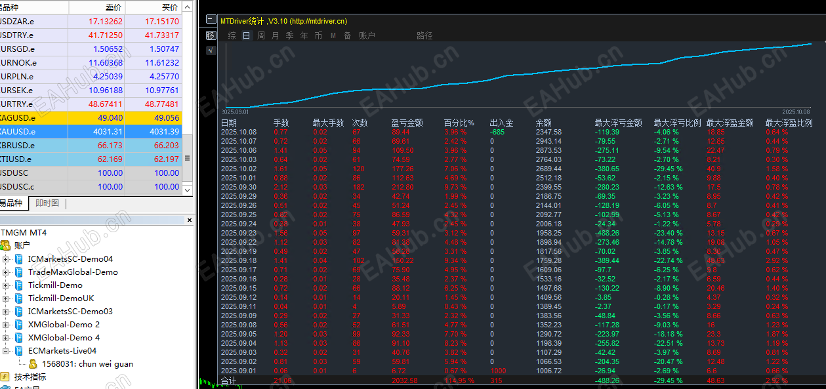Click the 买价 ask column header

[152, 7]
